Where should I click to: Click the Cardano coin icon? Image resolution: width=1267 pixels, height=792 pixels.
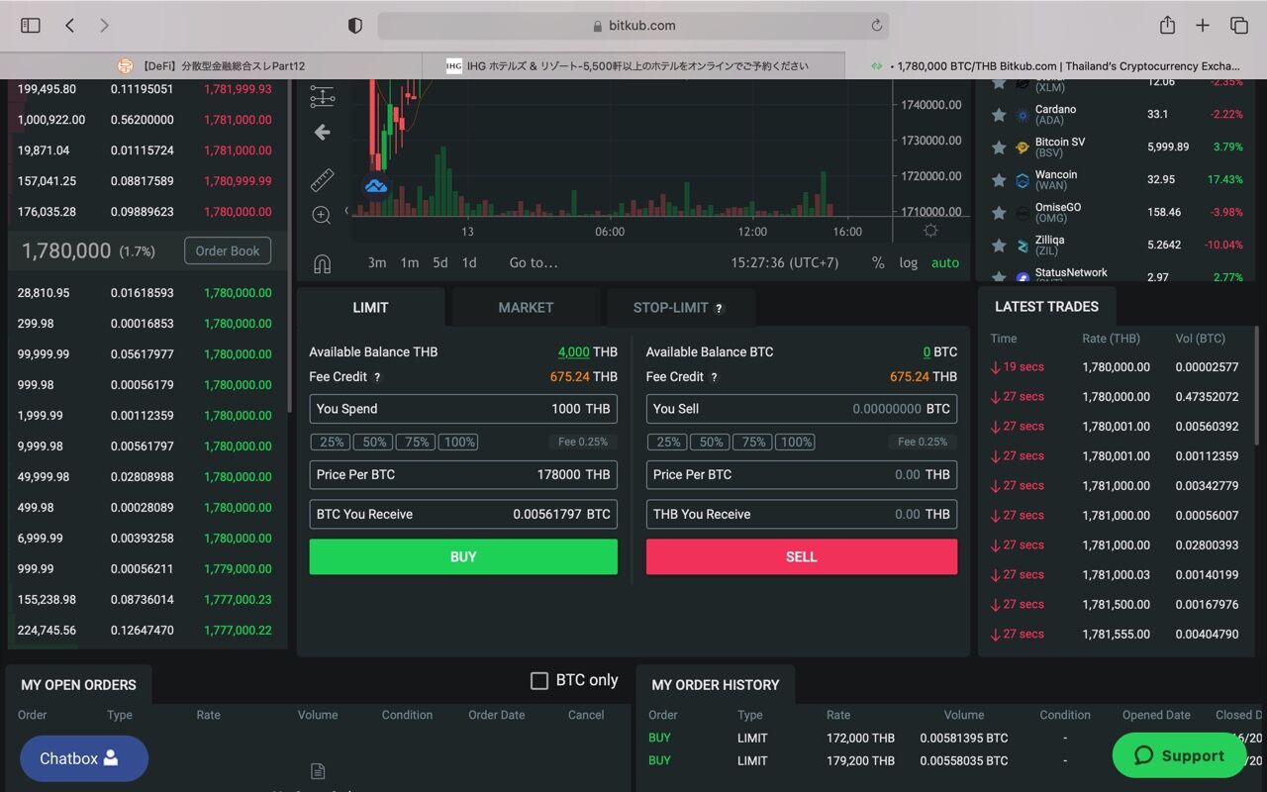(1023, 115)
